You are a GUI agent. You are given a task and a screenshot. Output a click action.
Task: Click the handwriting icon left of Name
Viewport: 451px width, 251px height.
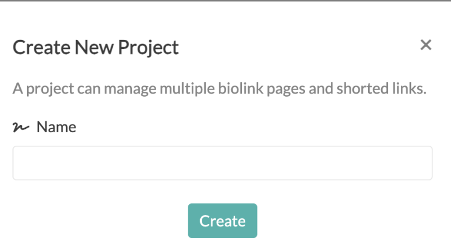tap(21, 128)
